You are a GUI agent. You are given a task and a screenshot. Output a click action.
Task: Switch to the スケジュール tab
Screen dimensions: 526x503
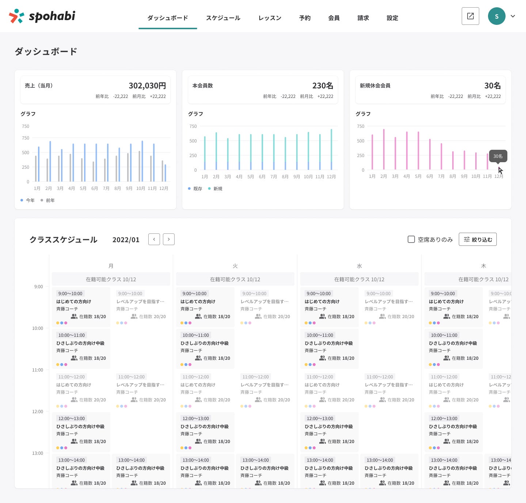pyautogui.click(x=223, y=18)
